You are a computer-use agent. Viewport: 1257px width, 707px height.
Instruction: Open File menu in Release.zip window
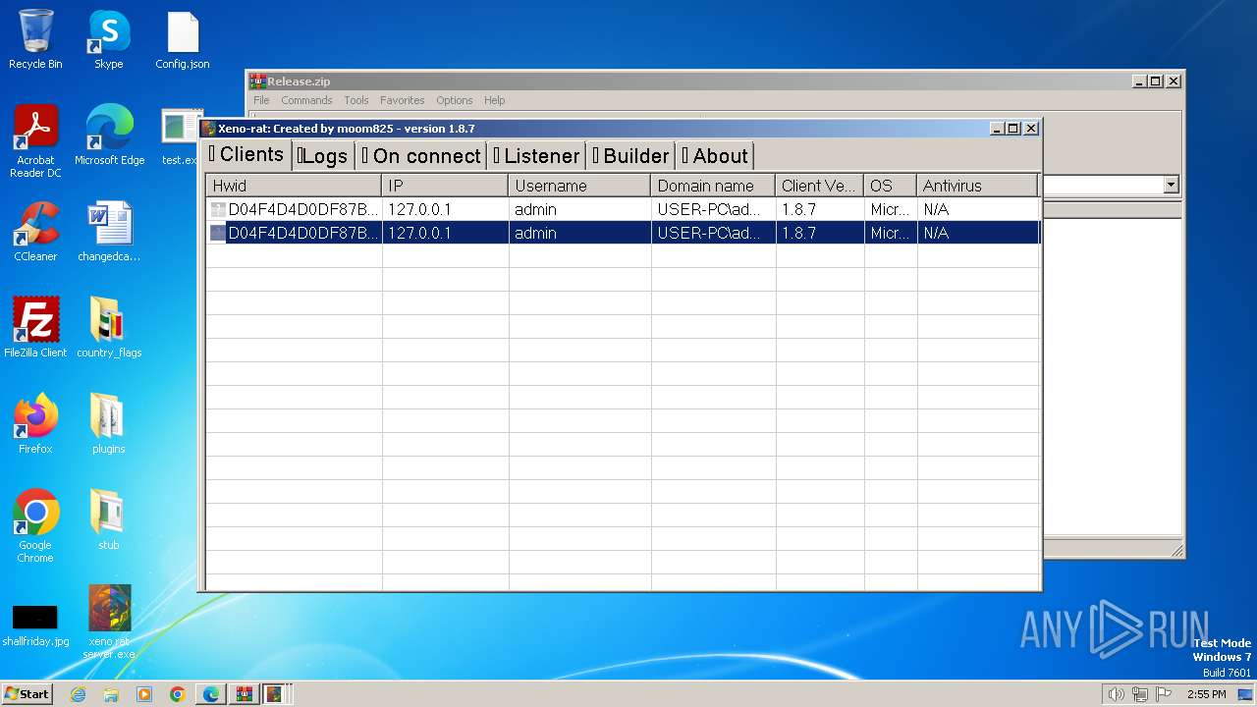click(261, 100)
